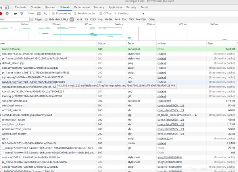
Task: Filter requests by CSS
Action: pos(93,19)
